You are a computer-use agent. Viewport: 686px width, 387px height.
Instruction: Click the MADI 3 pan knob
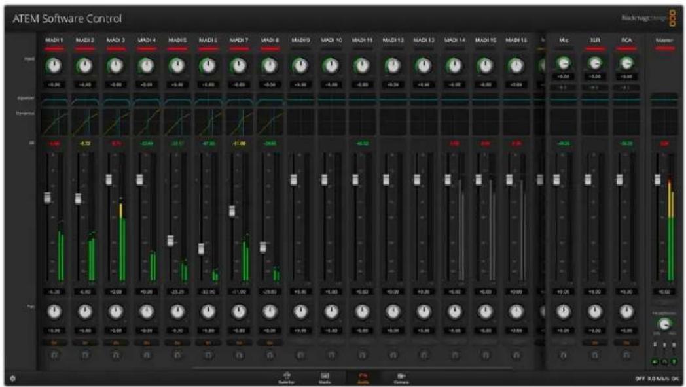116,311
